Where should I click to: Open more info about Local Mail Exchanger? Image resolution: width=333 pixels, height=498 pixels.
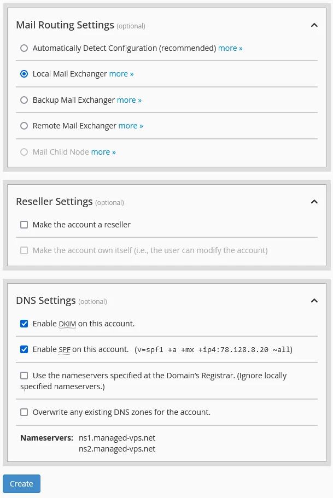click(x=121, y=74)
